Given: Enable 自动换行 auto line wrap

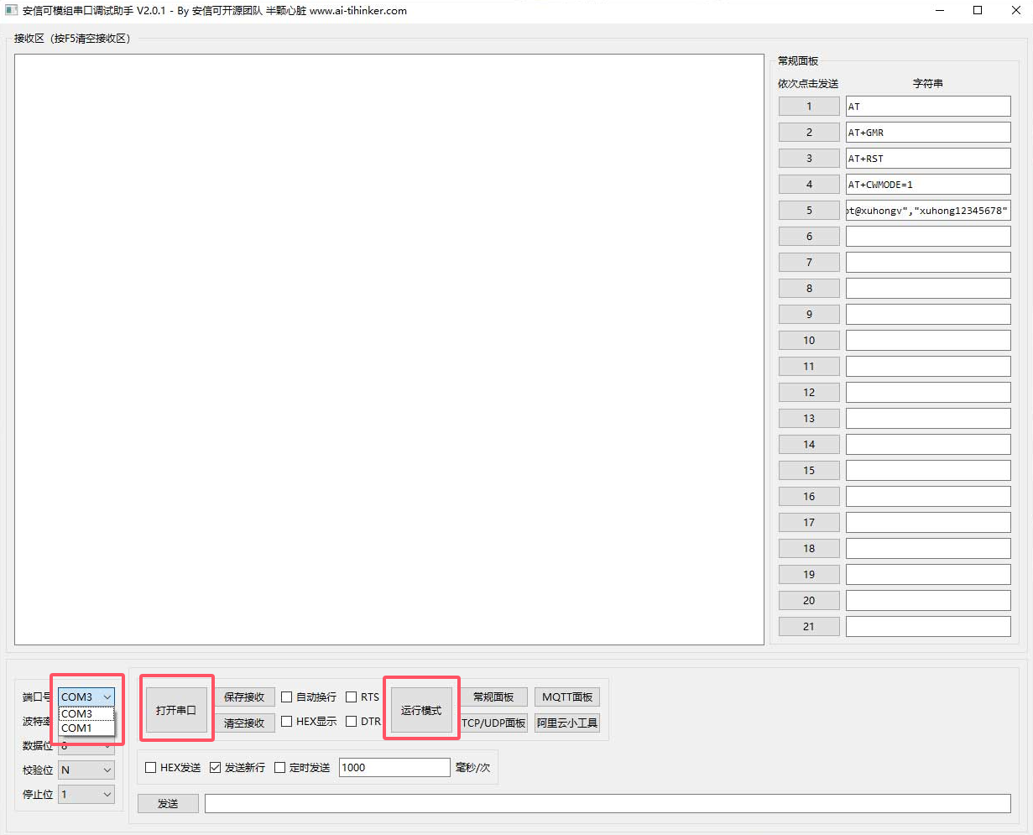Looking at the screenshot, I should pyautogui.click(x=287, y=697).
